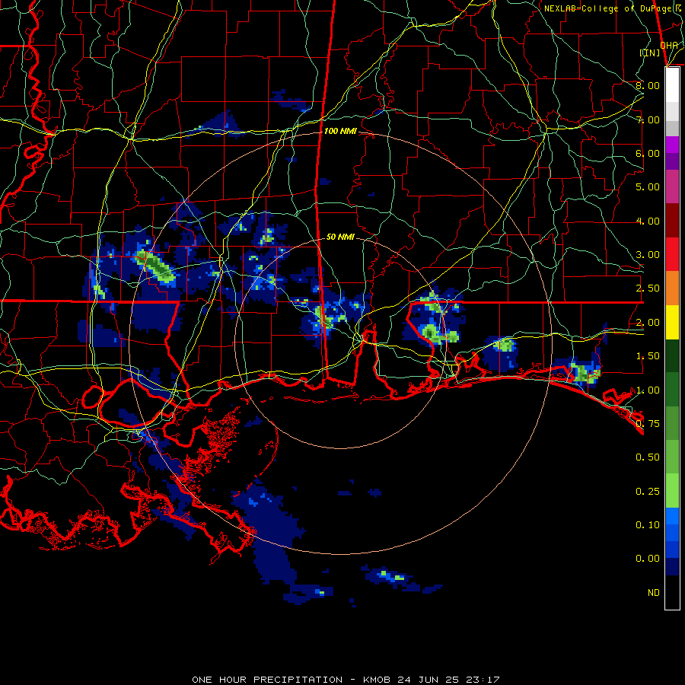Click the 0.10 legend value
The image size is (685, 685).
648,524
